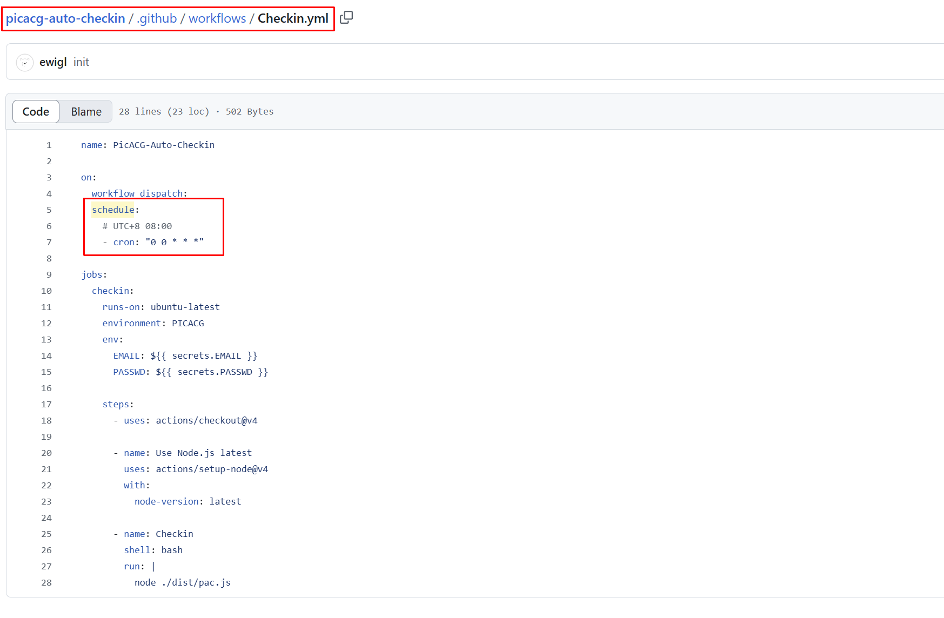Click the highlighted schedule keyword
944x618 pixels.
coord(113,210)
